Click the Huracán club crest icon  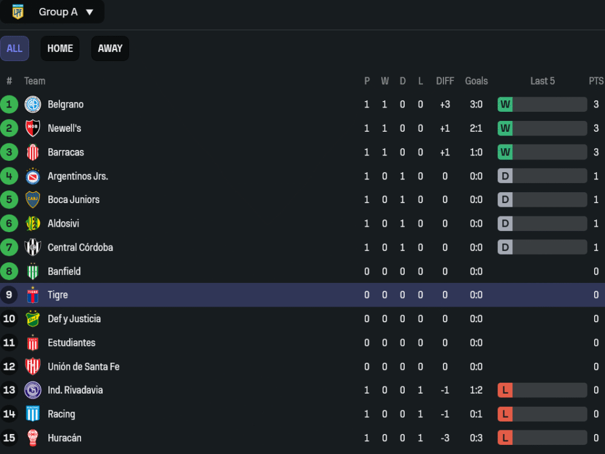point(33,438)
